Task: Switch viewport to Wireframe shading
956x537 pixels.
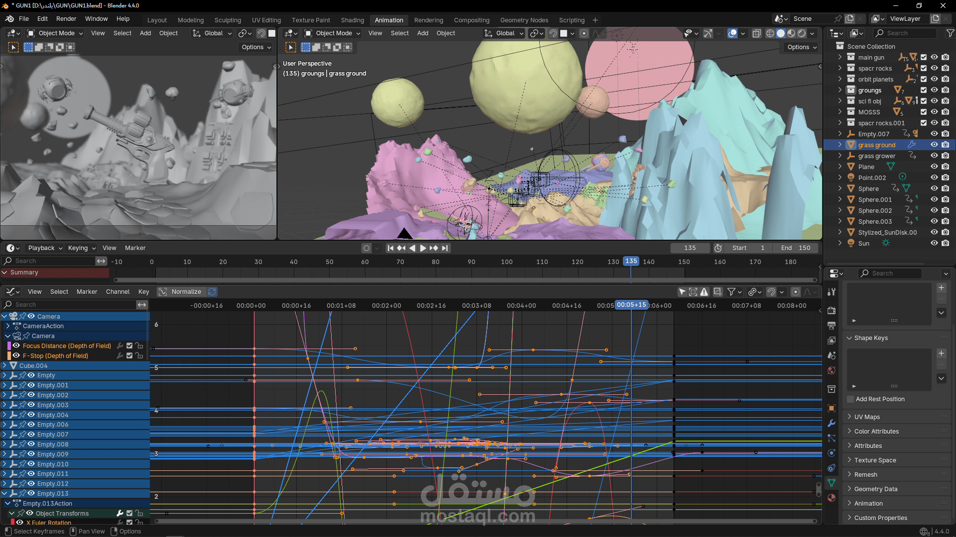Action: (770, 33)
